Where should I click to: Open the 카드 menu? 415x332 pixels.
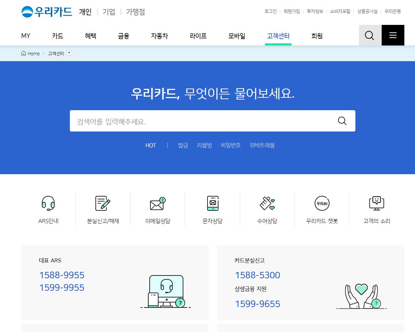pyautogui.click(x=58, y=36)
